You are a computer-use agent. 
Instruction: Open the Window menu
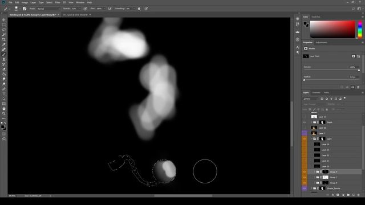pyautogui.click(x=80, y=2)
